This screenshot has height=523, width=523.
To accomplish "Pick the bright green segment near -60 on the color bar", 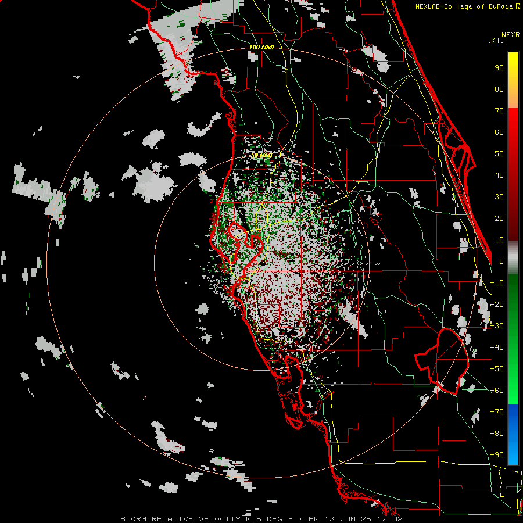I will pyautogui.click(x=513, y=392).
